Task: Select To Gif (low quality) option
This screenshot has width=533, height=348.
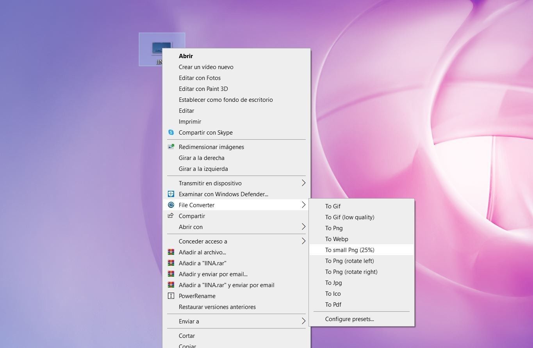Action: [x=349, y=217]
